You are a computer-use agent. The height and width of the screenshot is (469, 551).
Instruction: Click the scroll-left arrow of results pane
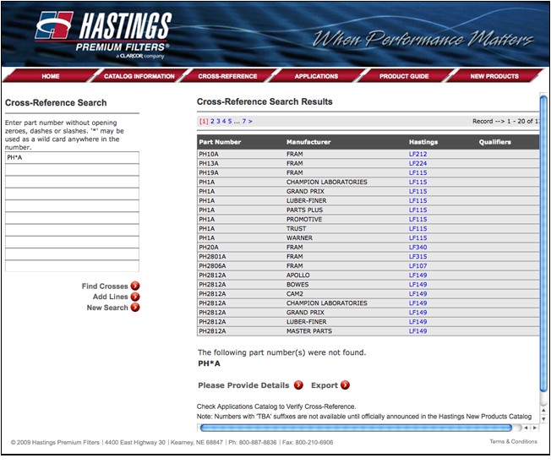click(x=526, y=428)
